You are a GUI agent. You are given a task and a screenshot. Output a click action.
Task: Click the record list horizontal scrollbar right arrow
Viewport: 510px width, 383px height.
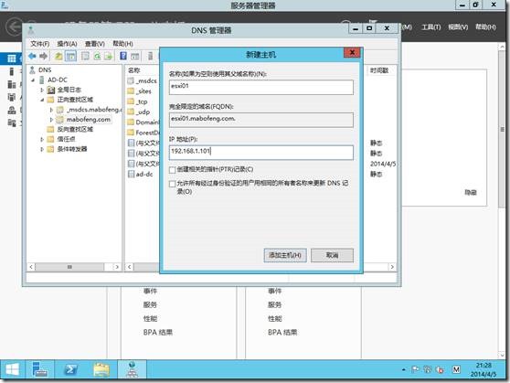point(392,267)
